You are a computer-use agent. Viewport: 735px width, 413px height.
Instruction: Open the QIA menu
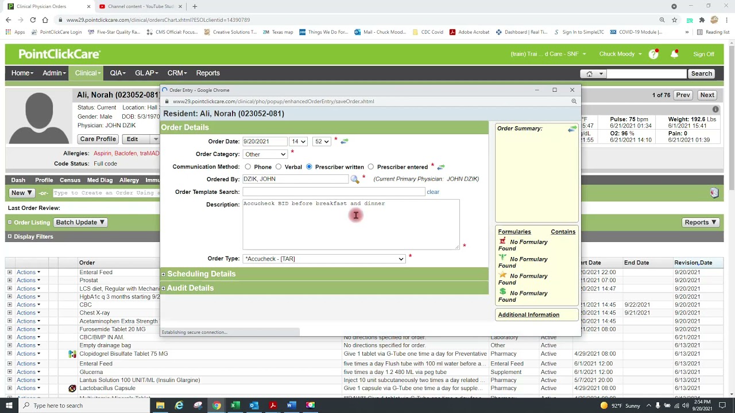(x=118, y=73)
